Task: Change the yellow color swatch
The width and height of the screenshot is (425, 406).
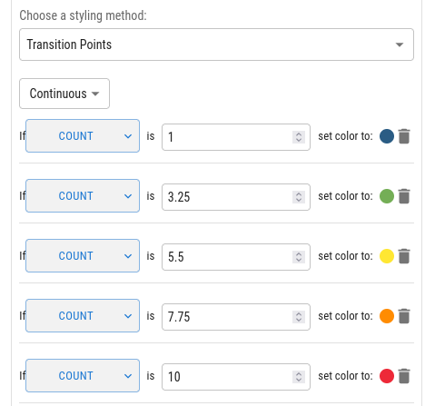Action: click(x=387, y=256)
